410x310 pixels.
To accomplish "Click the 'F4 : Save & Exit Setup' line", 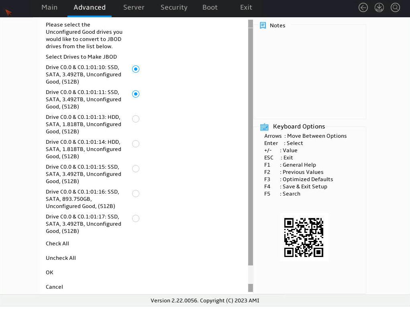I will pos(296,186).
